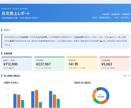Click ピーク 12月 ¥250,820 note
The image size is (131, 108).
click(x=44, y=68)
